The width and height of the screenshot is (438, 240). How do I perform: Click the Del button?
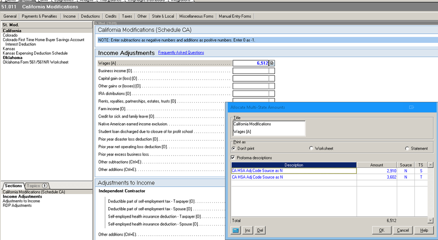click(x=260, y=230)
